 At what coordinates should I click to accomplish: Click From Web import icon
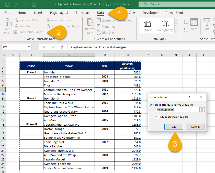16,26
